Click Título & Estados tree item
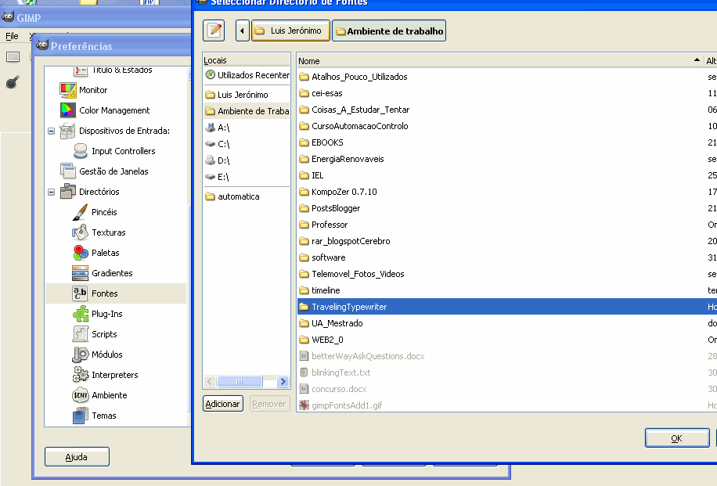717x486 pixels. pos(121,70)
